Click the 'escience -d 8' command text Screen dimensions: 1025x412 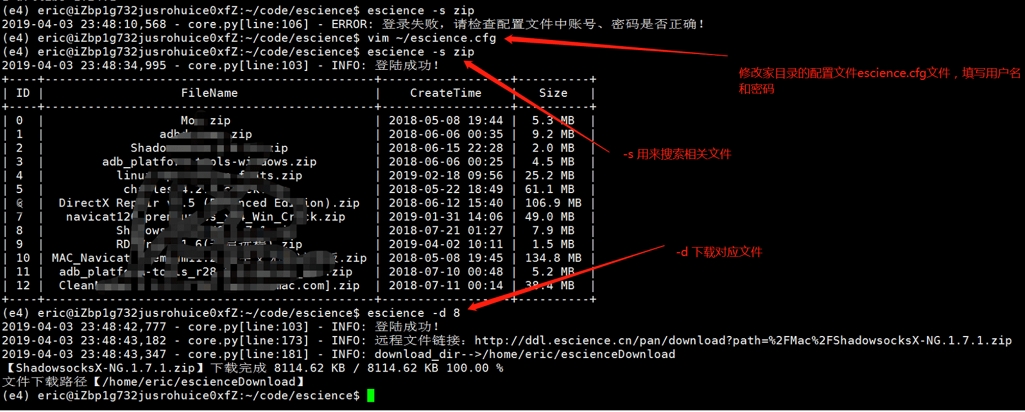click(414, 313)
